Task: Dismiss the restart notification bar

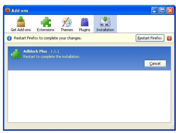Action: (x=169, y=38)
